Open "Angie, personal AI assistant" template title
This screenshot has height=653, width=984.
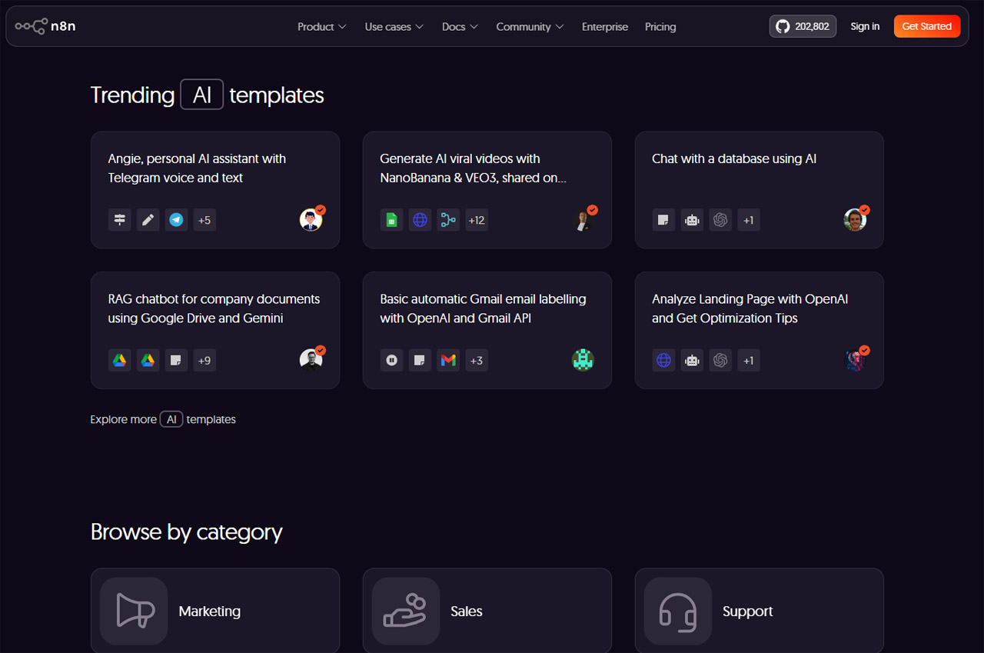pyautogui.click(x=197, y=168)
